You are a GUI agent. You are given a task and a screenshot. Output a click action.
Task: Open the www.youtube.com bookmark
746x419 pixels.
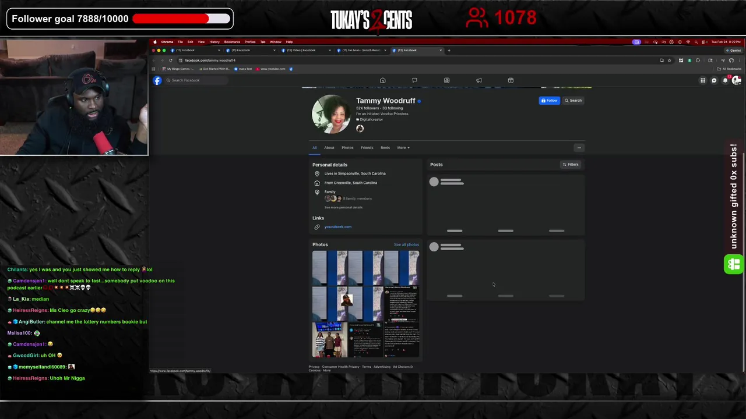(271, 69)
